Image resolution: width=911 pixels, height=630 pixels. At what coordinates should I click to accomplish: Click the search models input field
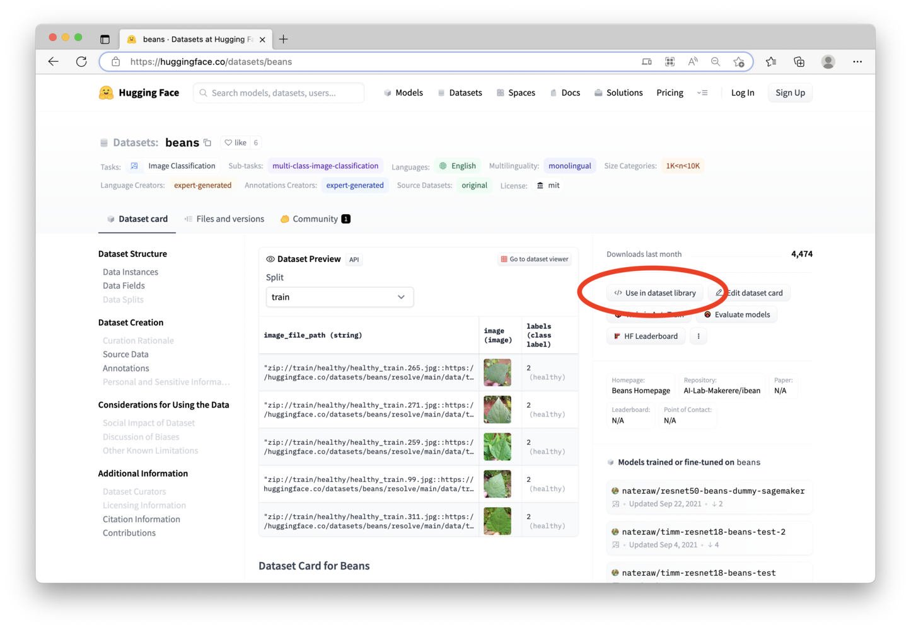pyautogui.click(x=279, y=93)
